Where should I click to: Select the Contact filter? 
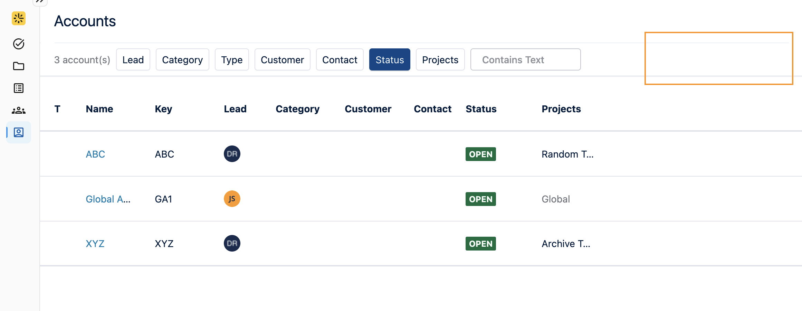coord(340,59)
